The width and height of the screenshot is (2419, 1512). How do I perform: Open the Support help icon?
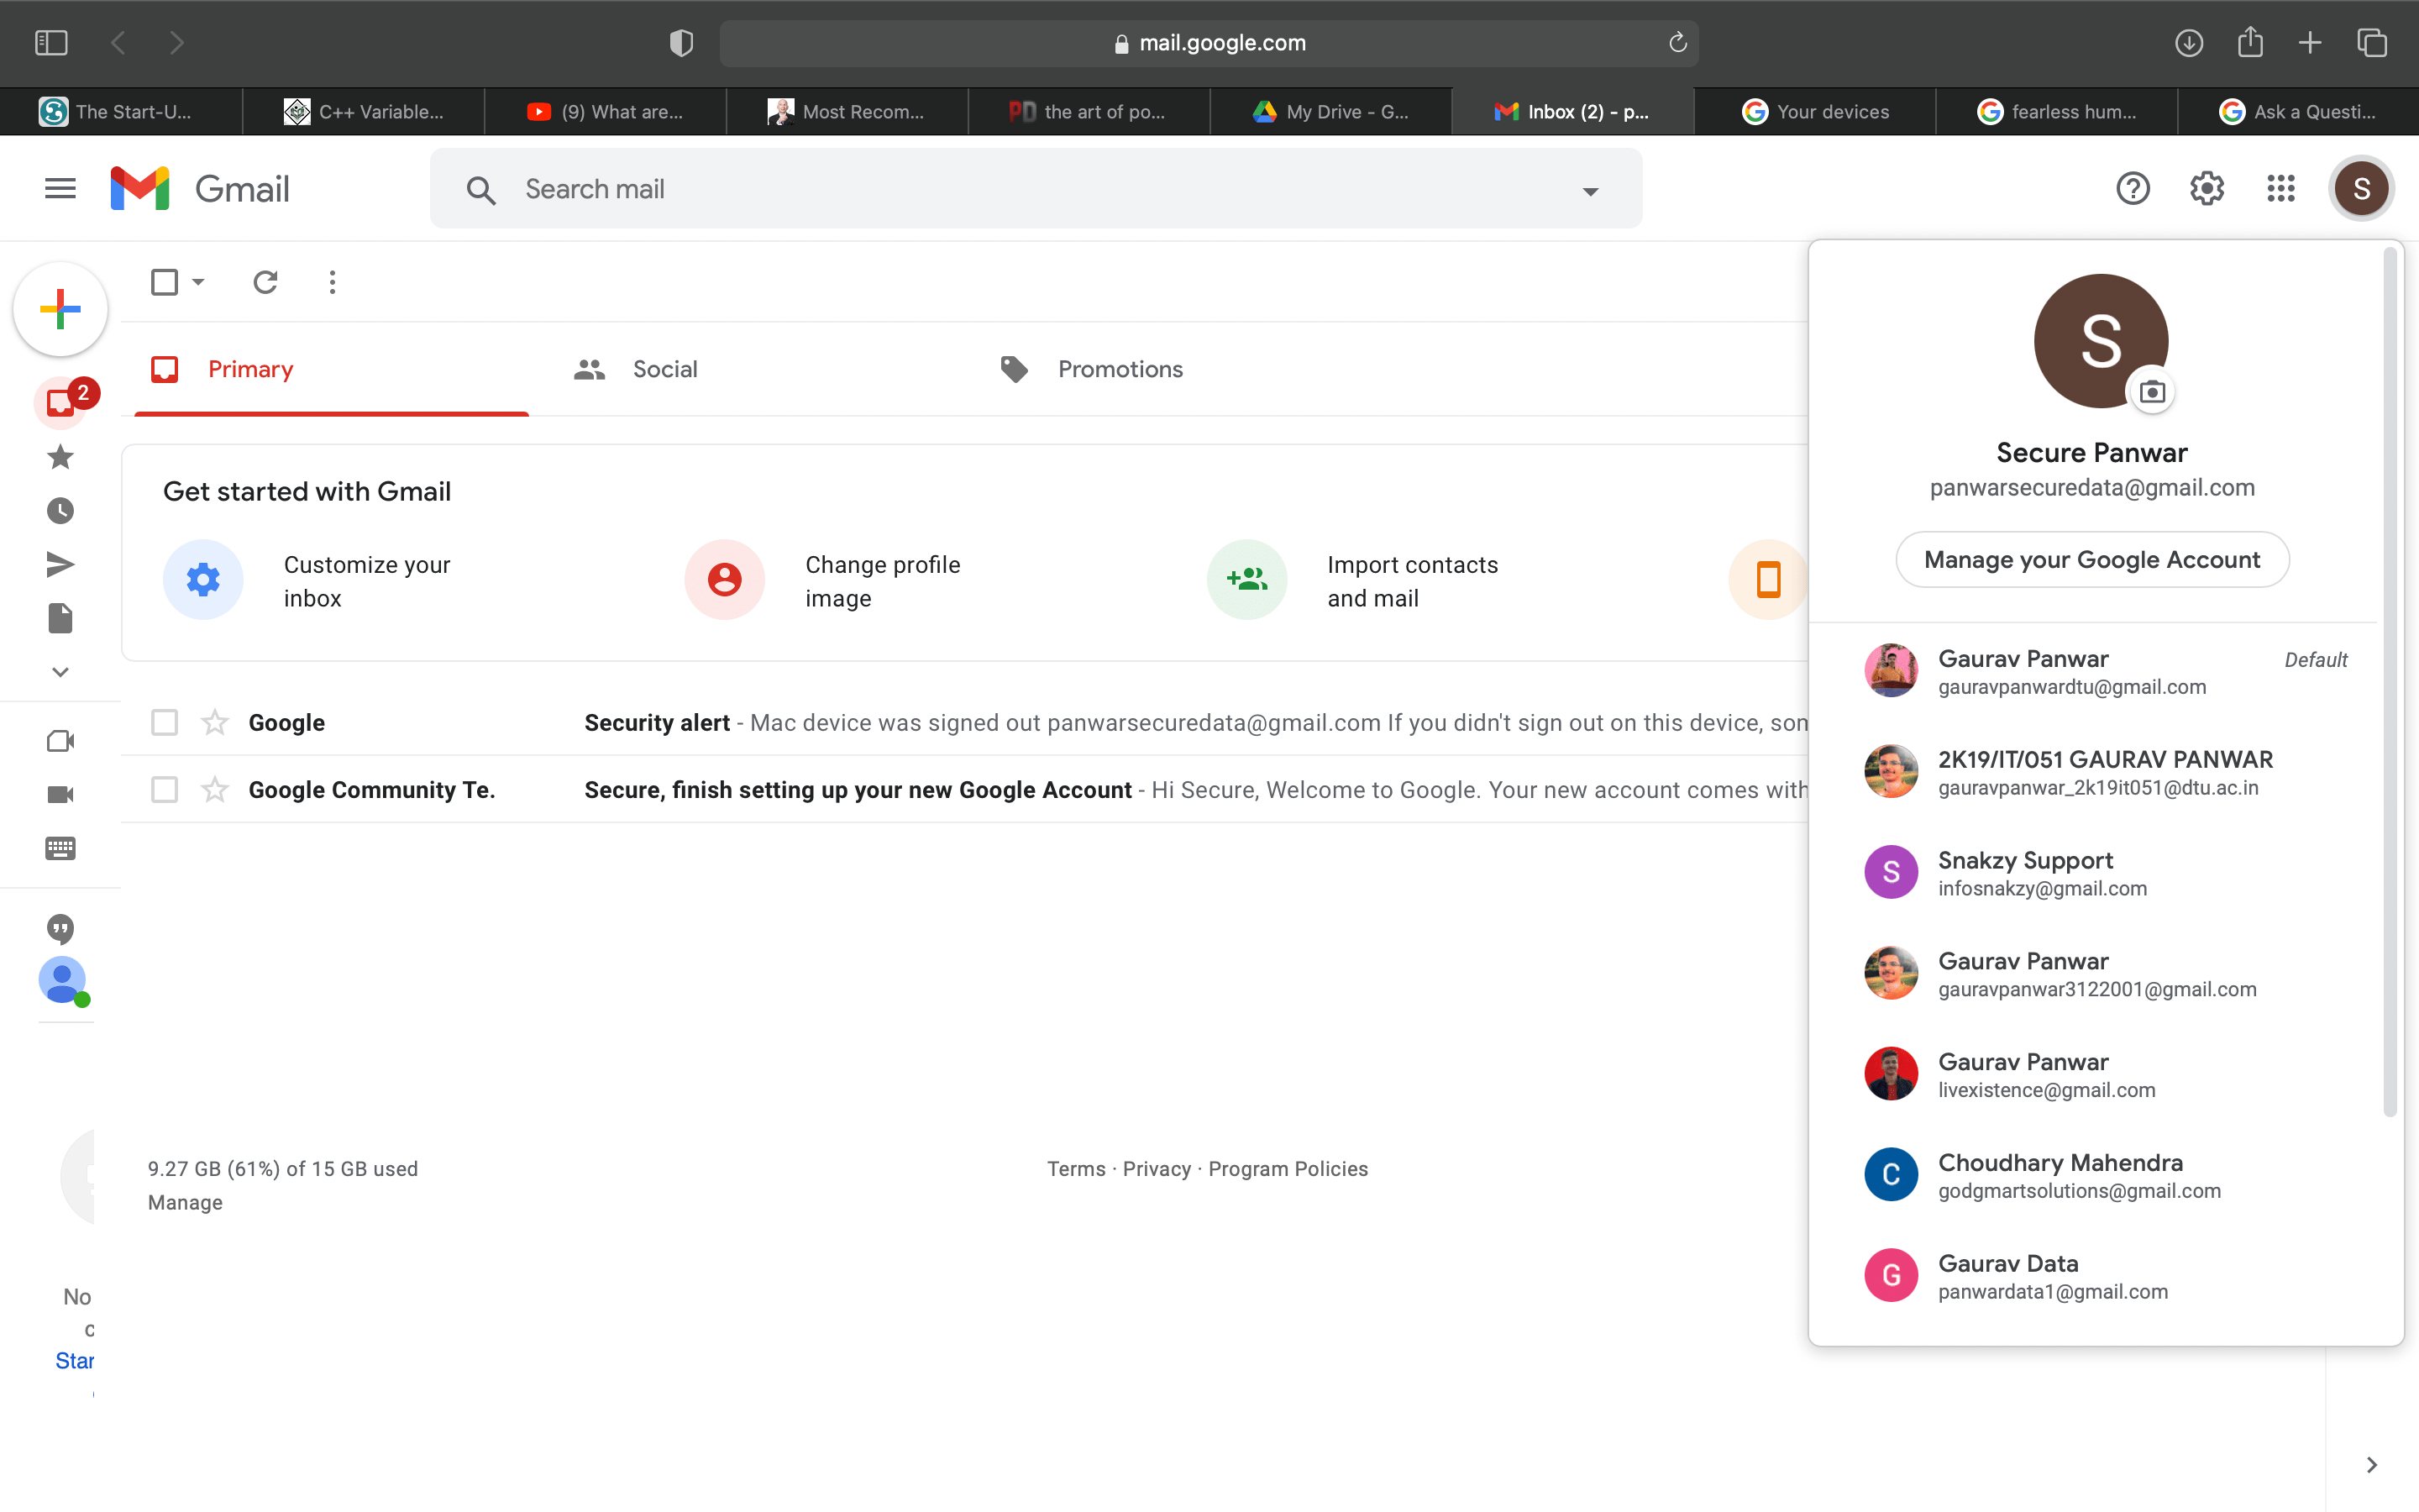pyautogui.click(x=2132, y=188)
